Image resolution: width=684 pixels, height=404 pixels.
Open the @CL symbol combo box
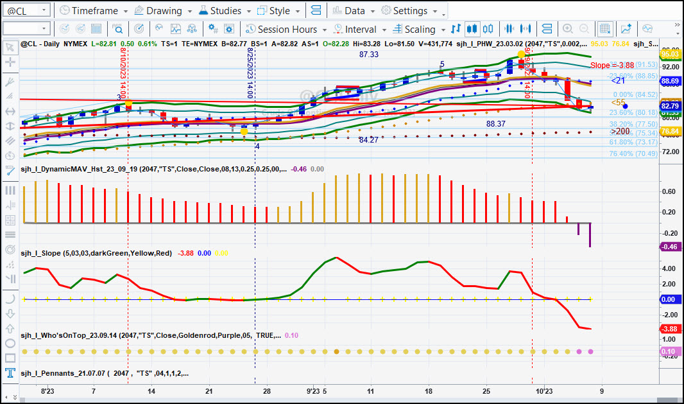tap(26, 10)
